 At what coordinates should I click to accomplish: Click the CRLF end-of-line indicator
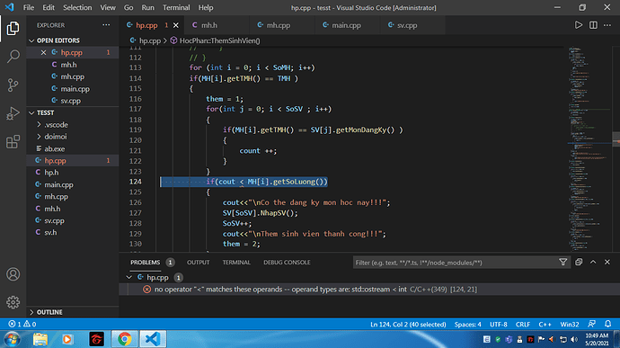pos(523,324)
